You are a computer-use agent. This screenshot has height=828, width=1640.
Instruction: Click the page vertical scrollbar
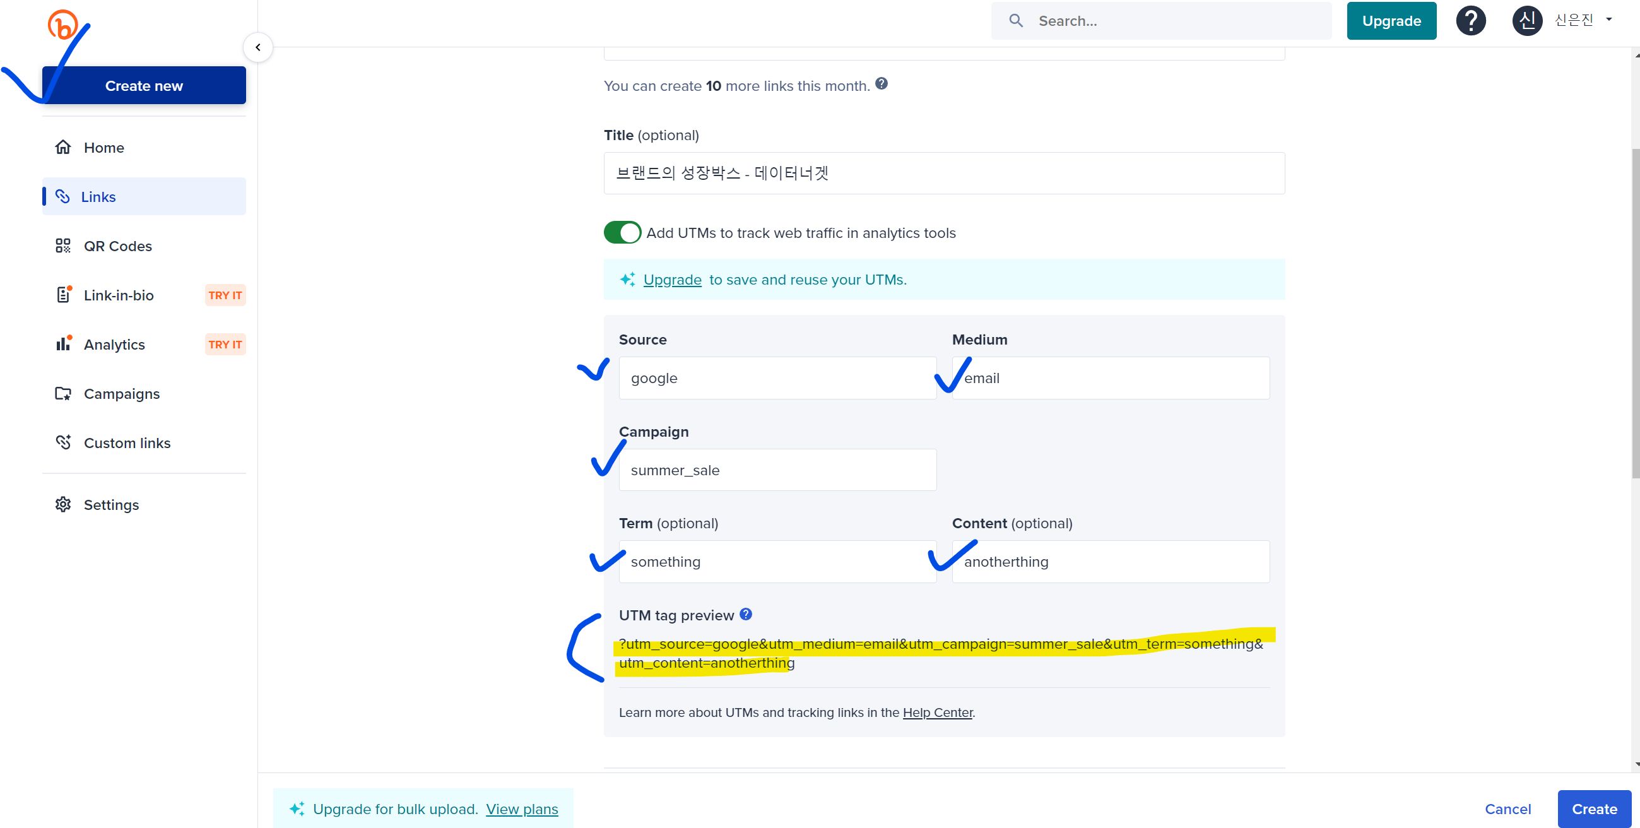tap(1635, 312)
